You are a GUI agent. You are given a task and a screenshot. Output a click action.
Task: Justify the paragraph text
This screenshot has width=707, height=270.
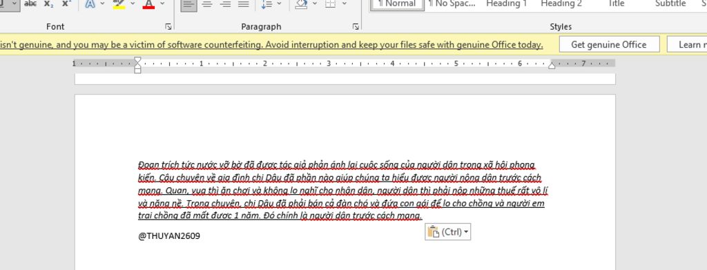pyautogui.click(x=243, y=3)
